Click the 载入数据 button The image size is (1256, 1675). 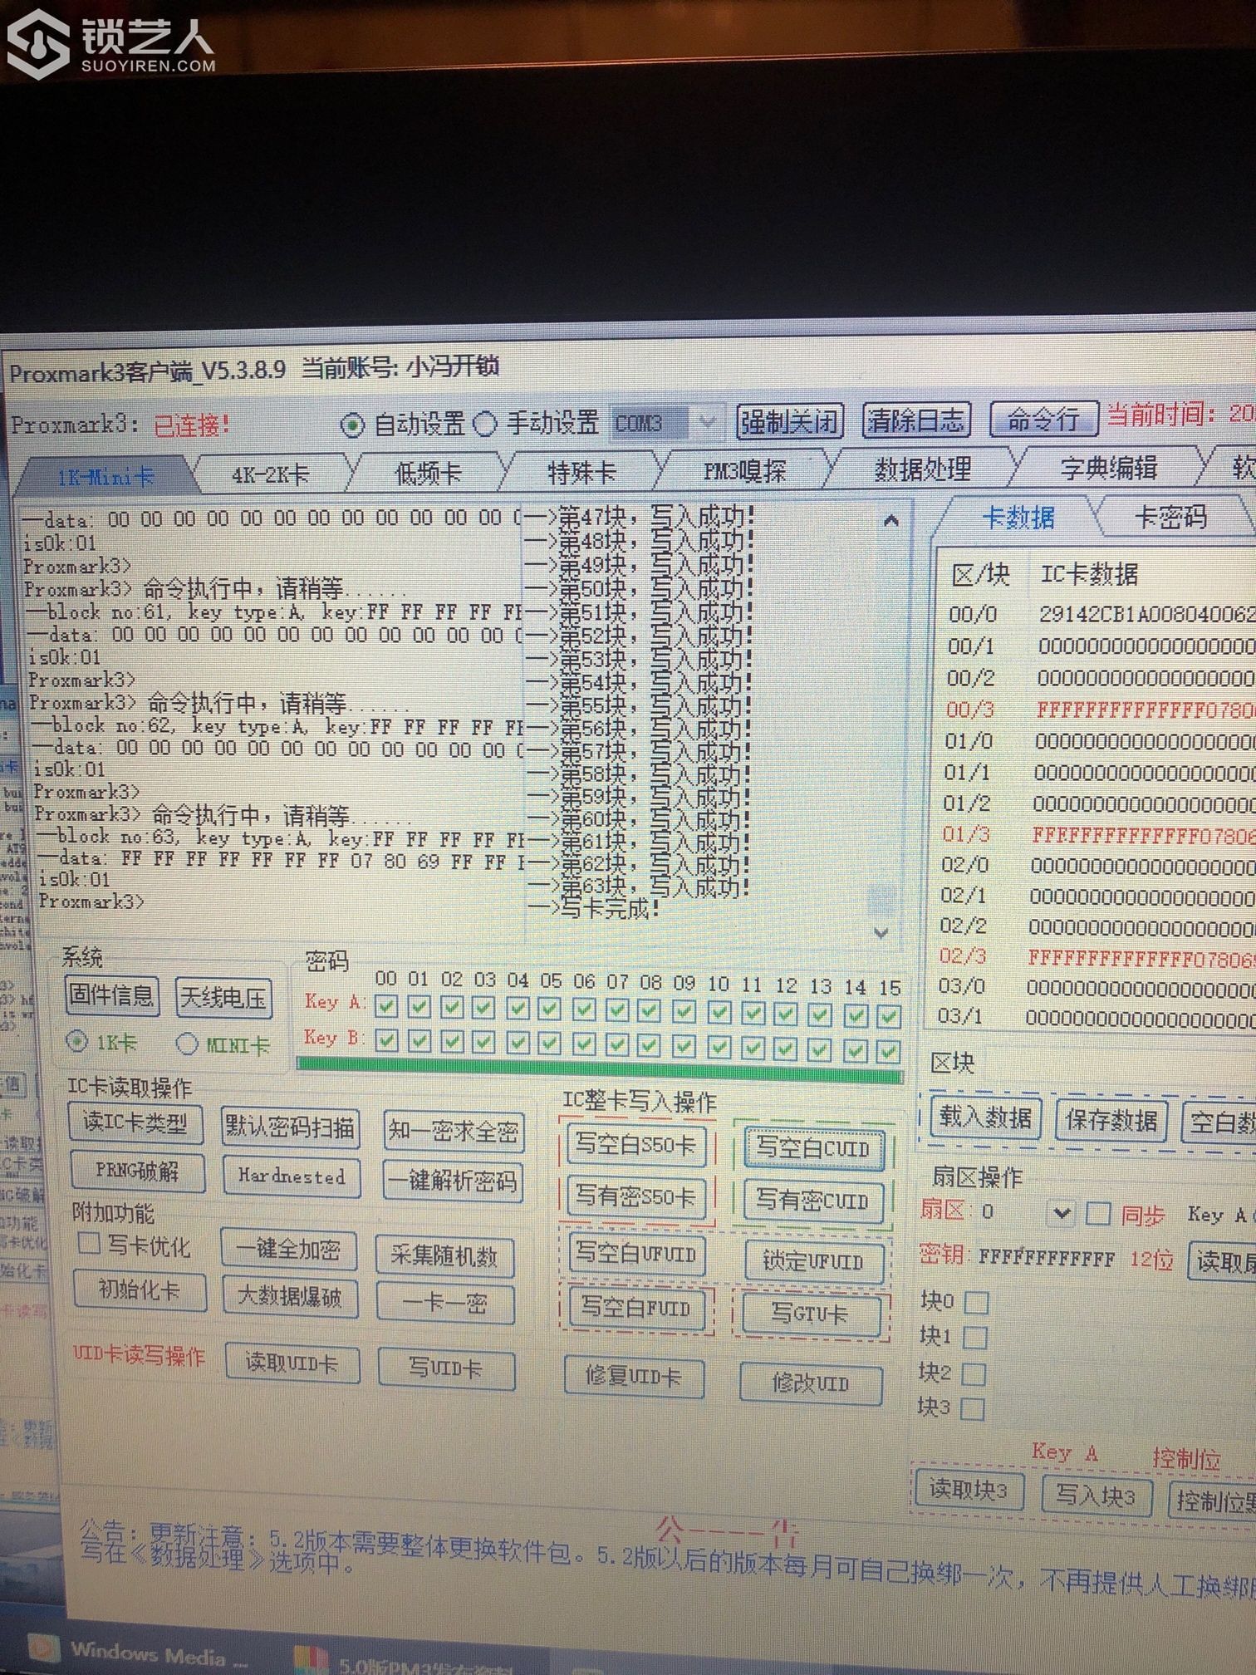click(985, 1117)
